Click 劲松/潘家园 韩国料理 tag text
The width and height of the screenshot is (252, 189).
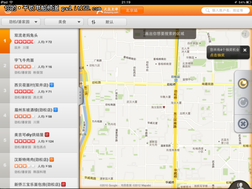[x=30, y=172]
